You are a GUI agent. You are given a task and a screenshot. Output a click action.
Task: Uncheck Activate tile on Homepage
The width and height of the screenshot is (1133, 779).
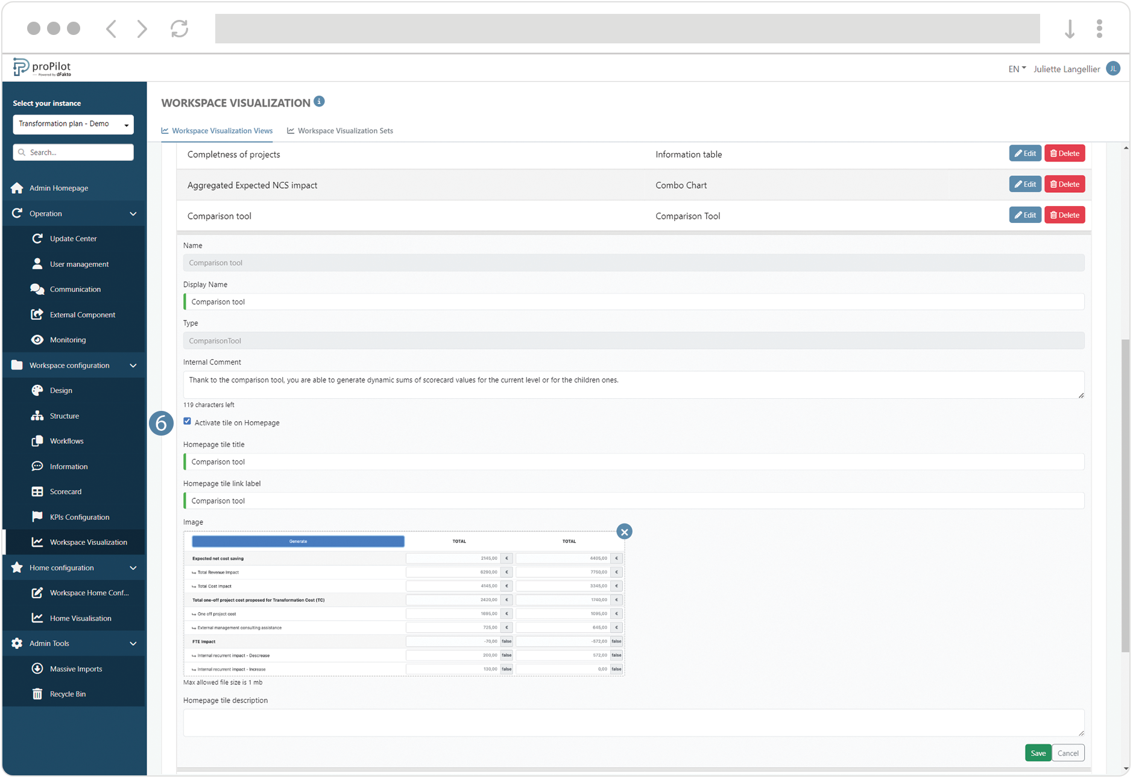click(x=187, y=421)
